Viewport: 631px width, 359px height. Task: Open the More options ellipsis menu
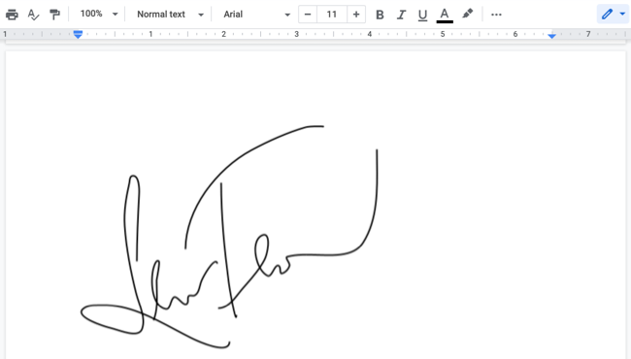coord(496,15)
